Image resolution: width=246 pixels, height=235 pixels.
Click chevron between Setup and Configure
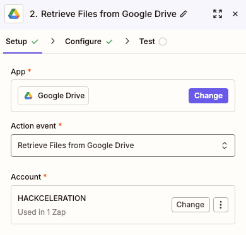coord(53,41)
